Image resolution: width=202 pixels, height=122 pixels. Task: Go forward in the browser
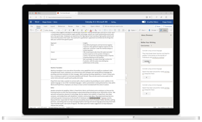click(36, 17)
